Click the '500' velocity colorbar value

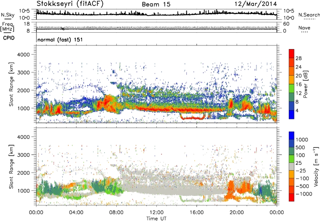300,148
